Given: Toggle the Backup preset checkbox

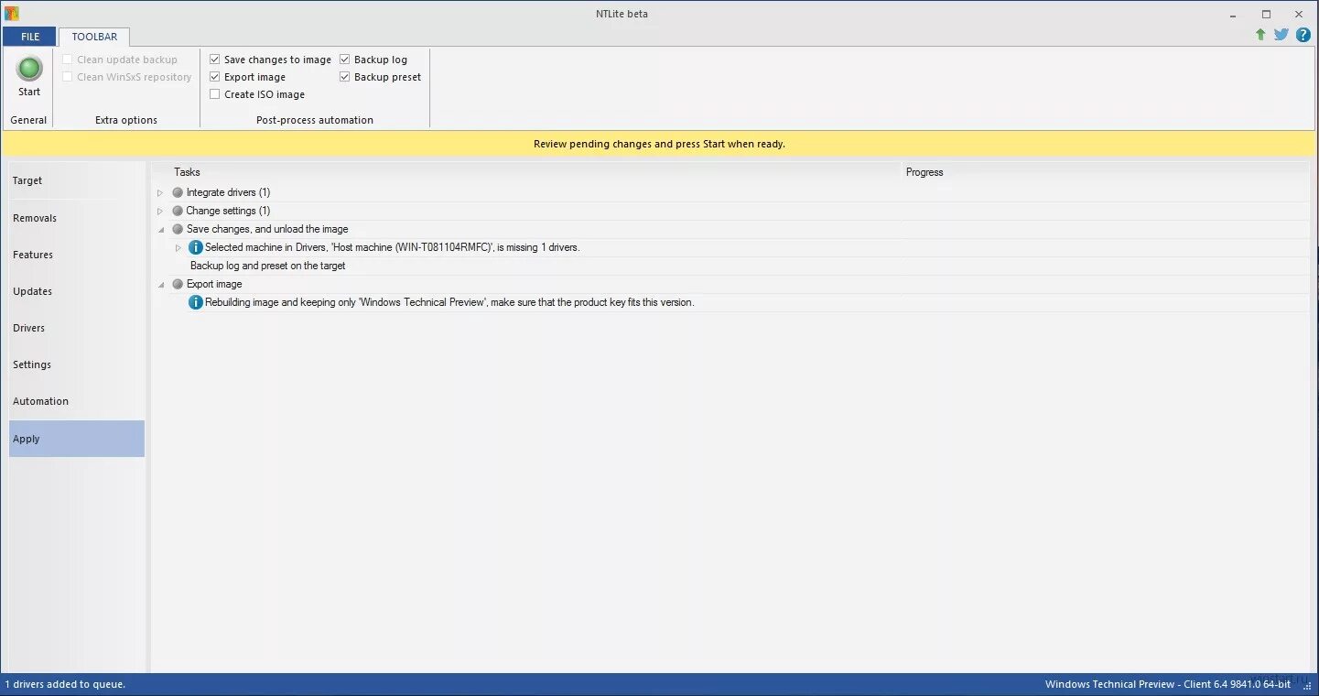Looking at the screenshot, I should point(345,77).
